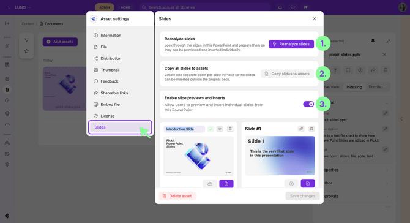
Task: Click the Reanalyze slides button
Action: point(291,44)
